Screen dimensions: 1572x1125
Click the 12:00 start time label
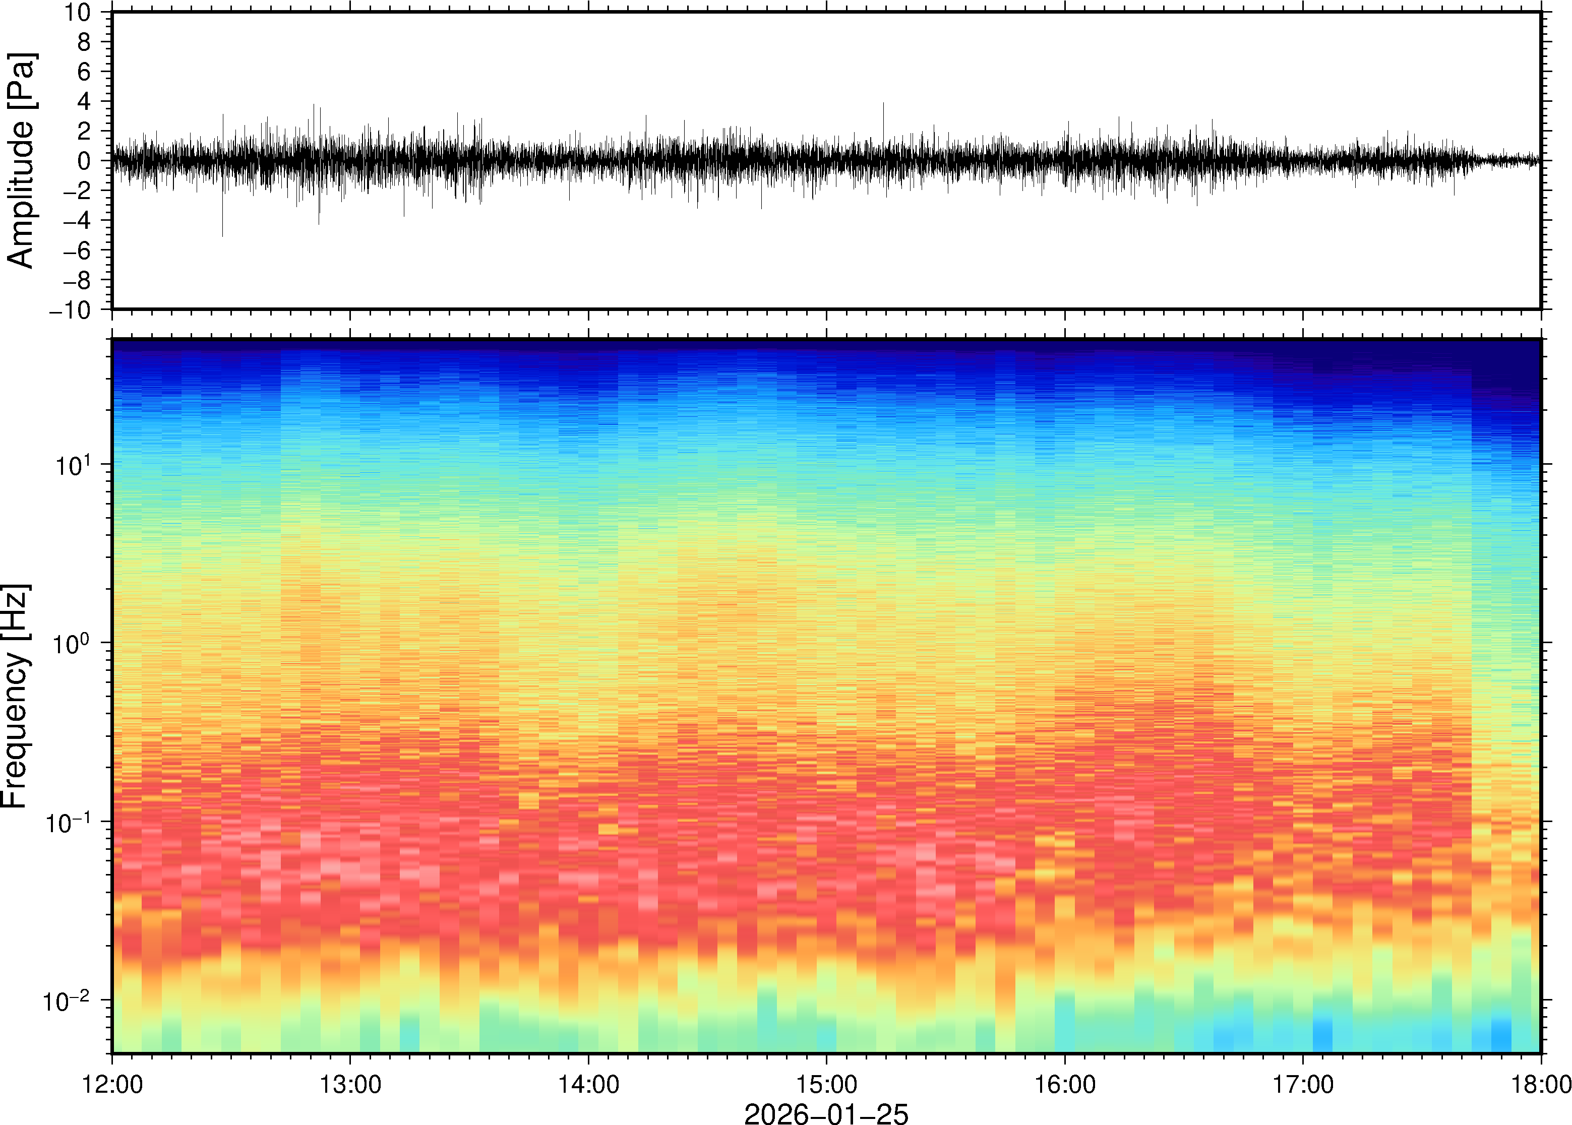pos(112,1084)
